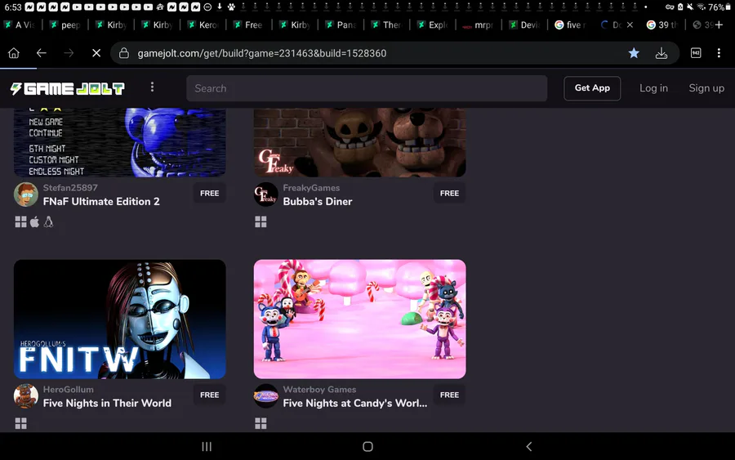
Task: Click the Get App button
Action: (x=592, y=88)
